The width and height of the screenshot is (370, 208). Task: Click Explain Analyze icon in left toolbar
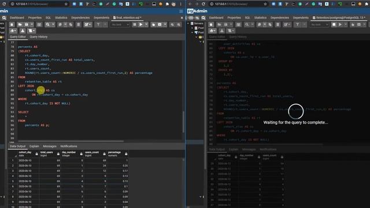click(160, 24)
